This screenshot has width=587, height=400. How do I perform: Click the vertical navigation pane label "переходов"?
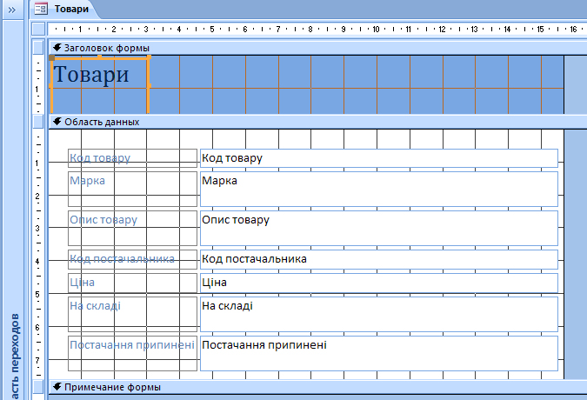pos(15,343)
